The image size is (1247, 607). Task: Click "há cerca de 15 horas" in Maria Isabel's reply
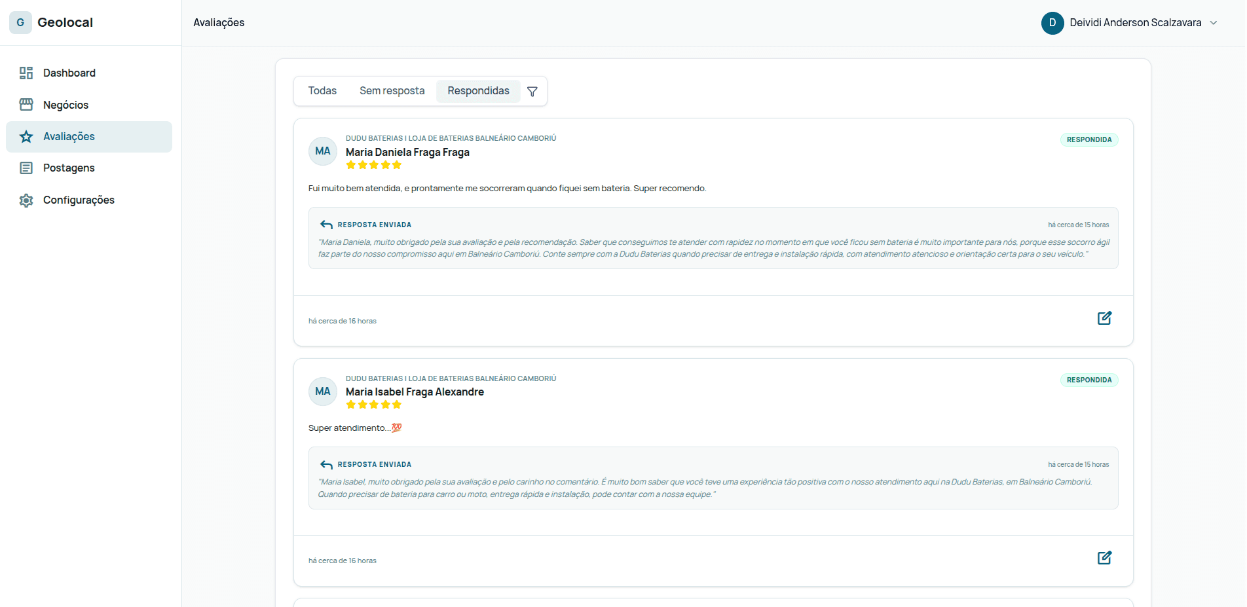[1079, 465]
